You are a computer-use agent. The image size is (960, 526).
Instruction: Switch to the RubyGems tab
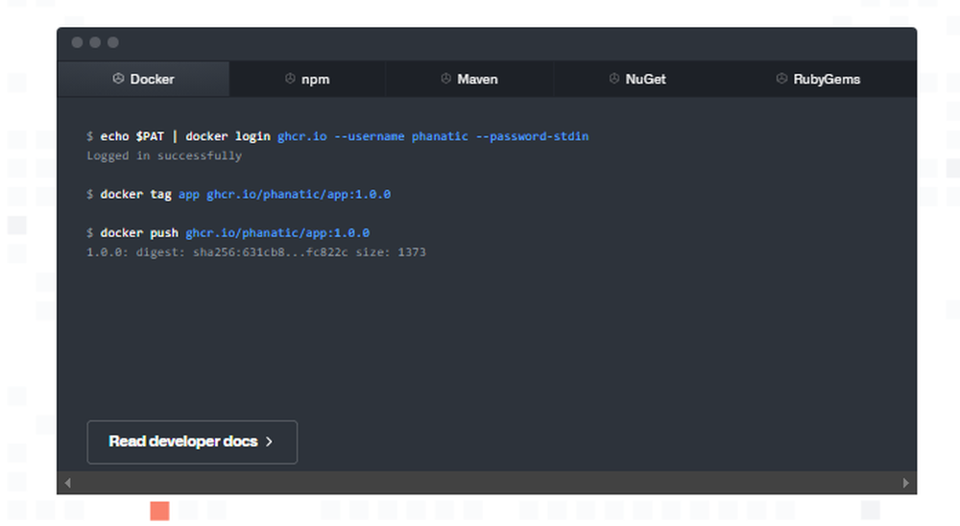818,79
